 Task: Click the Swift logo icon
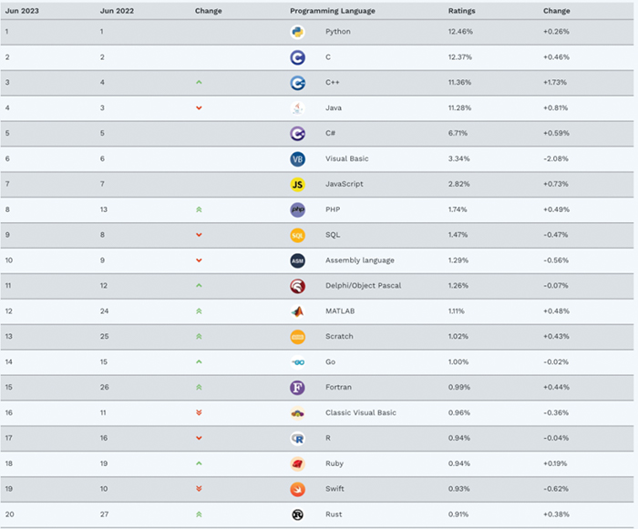pyautogui.click(x=297, y=489)
